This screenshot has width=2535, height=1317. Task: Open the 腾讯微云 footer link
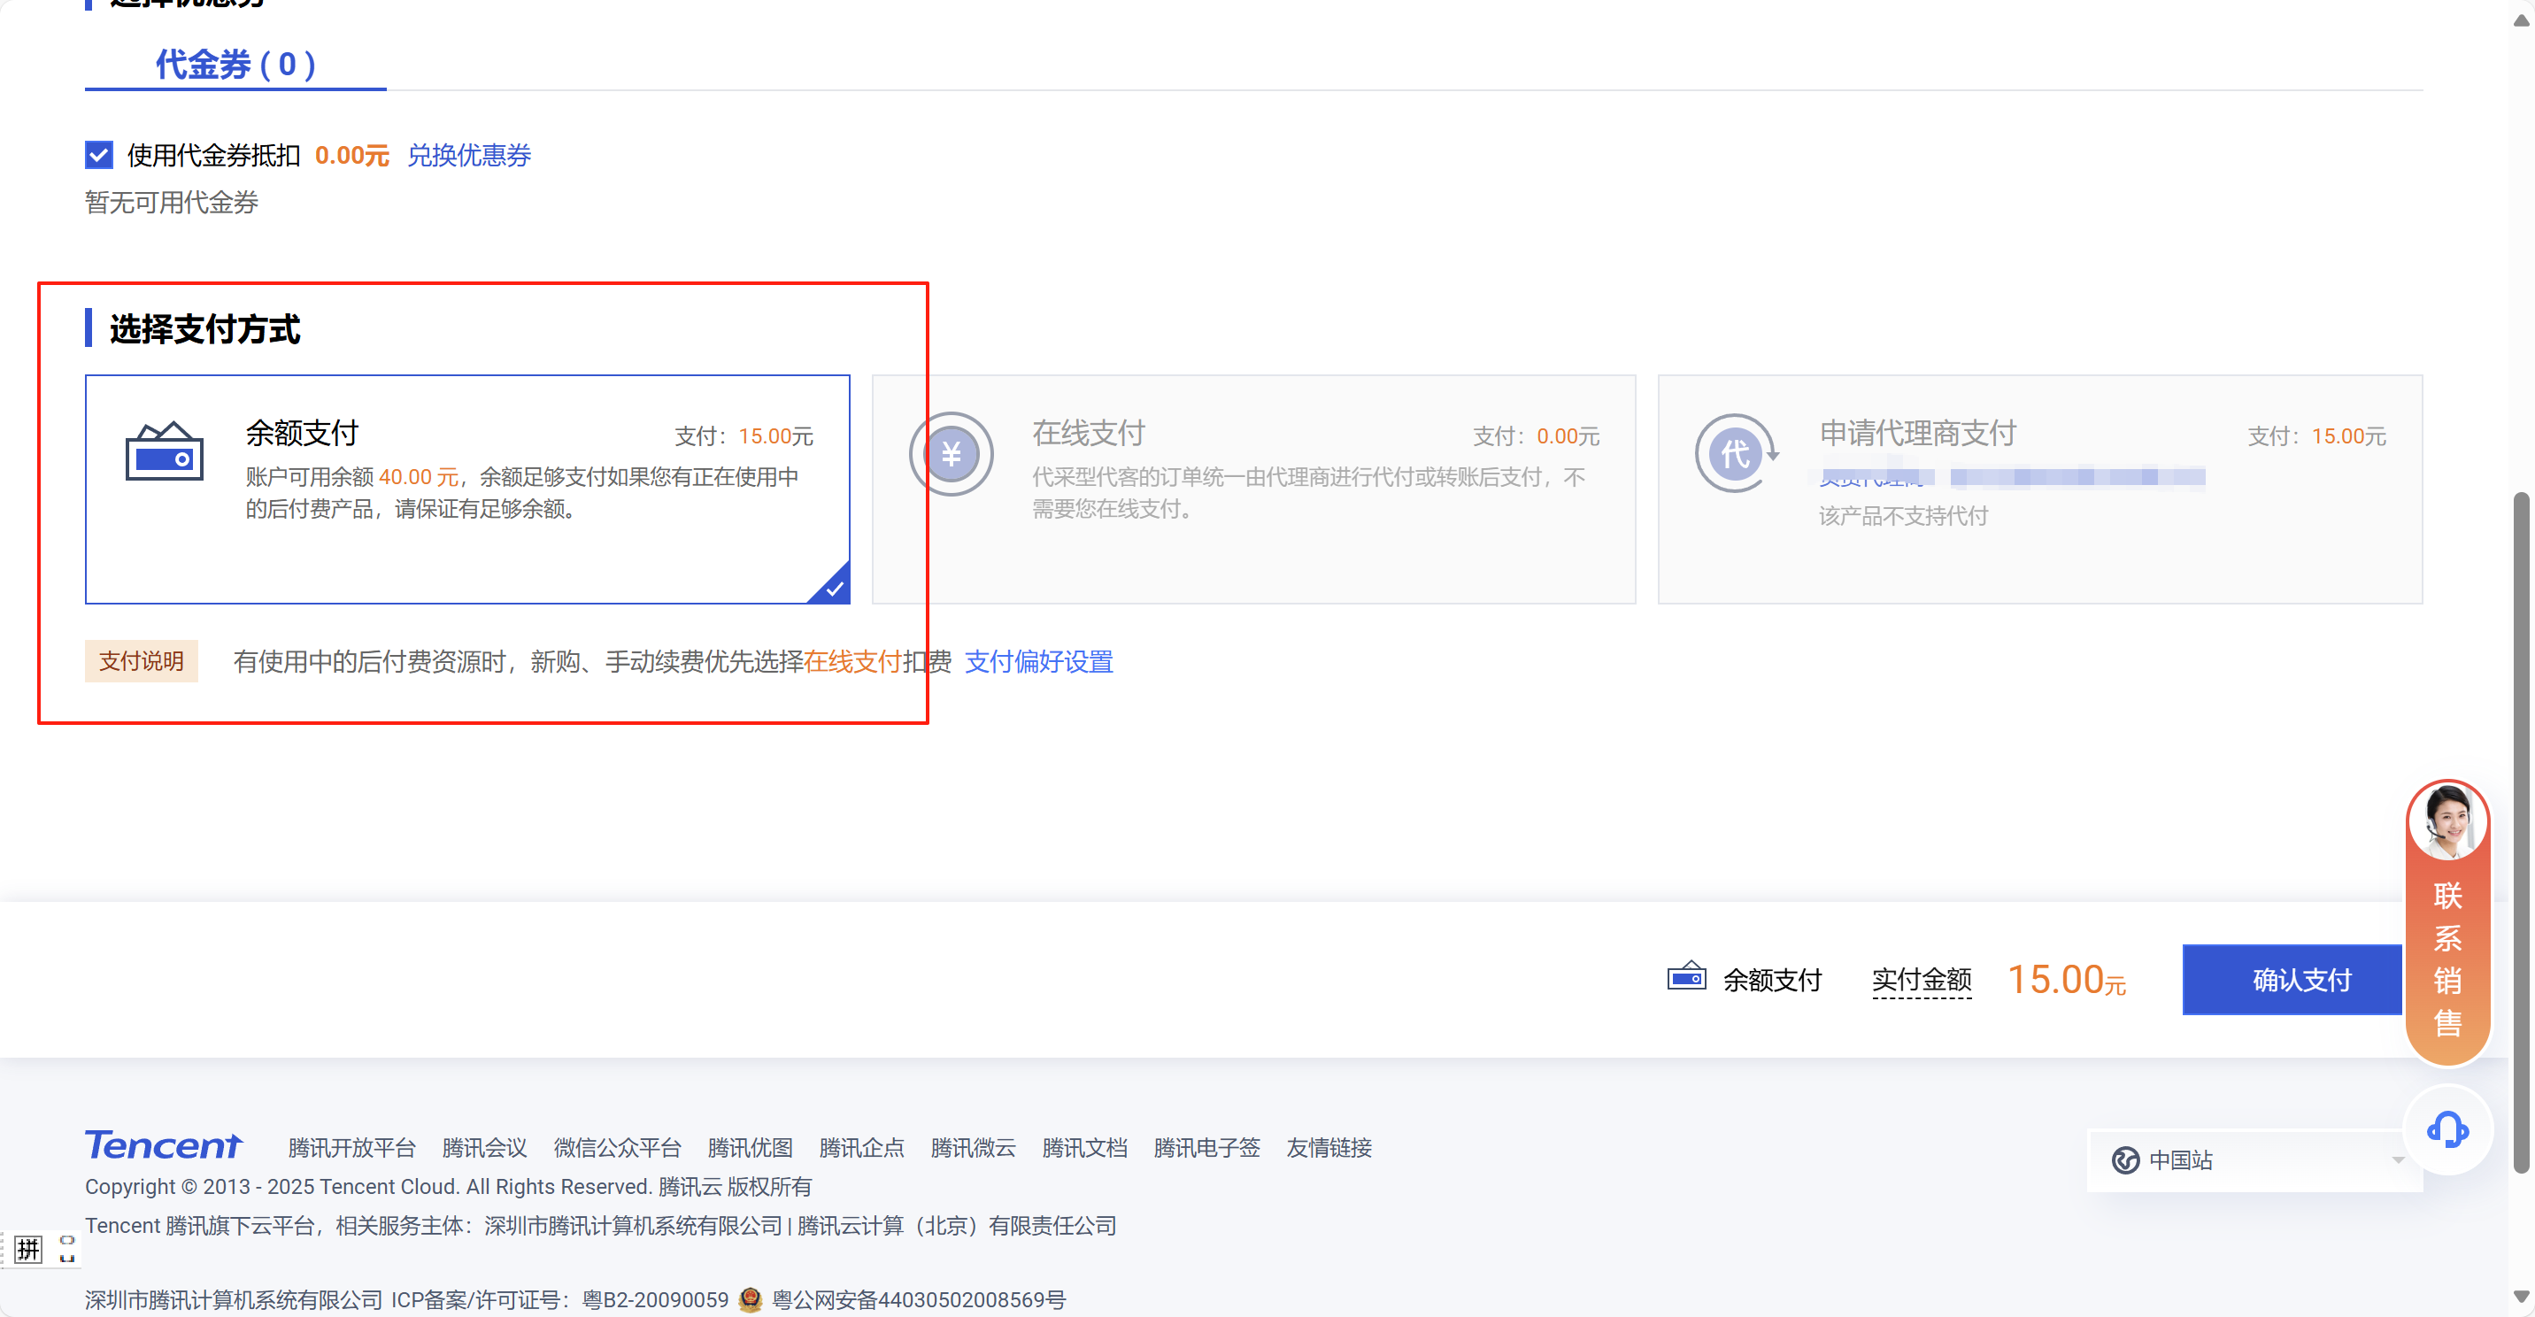coord(974,1148)
